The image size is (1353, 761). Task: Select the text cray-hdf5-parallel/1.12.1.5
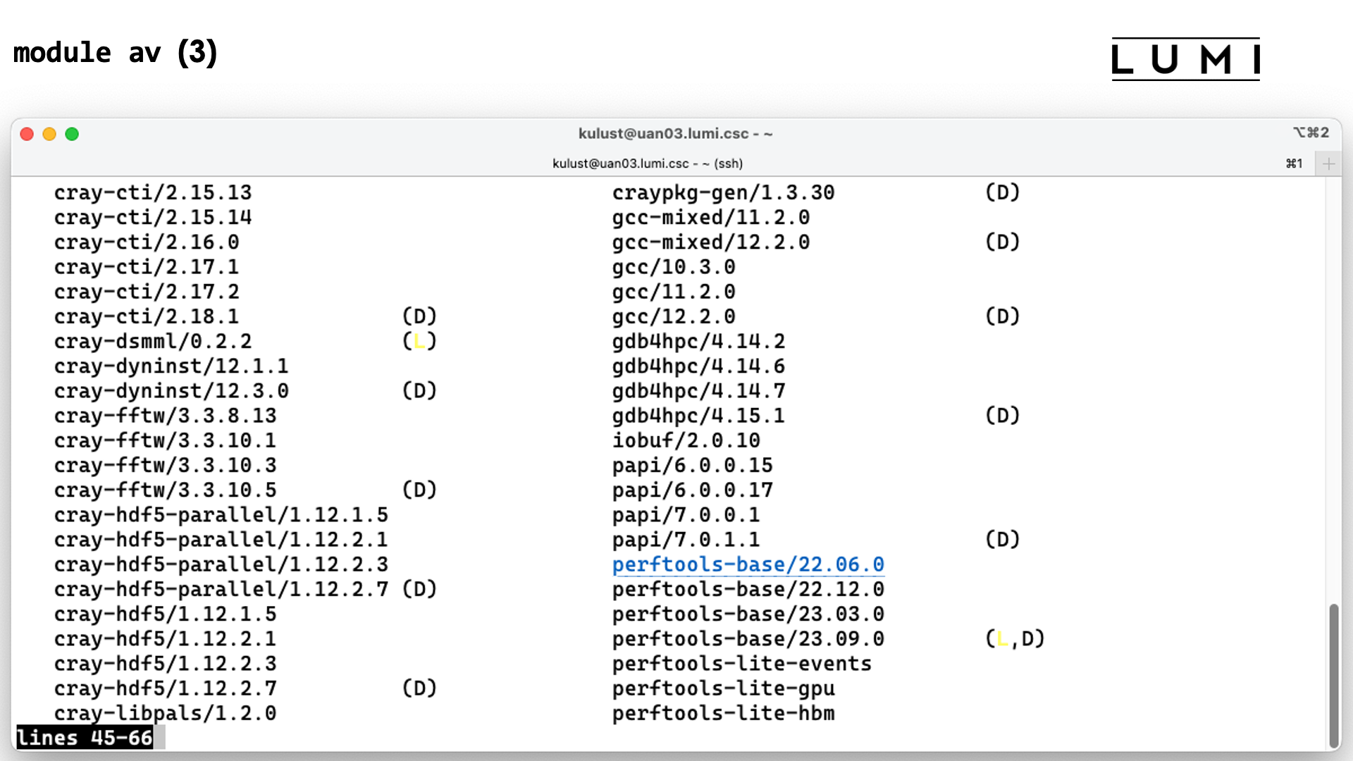(221, 515)
